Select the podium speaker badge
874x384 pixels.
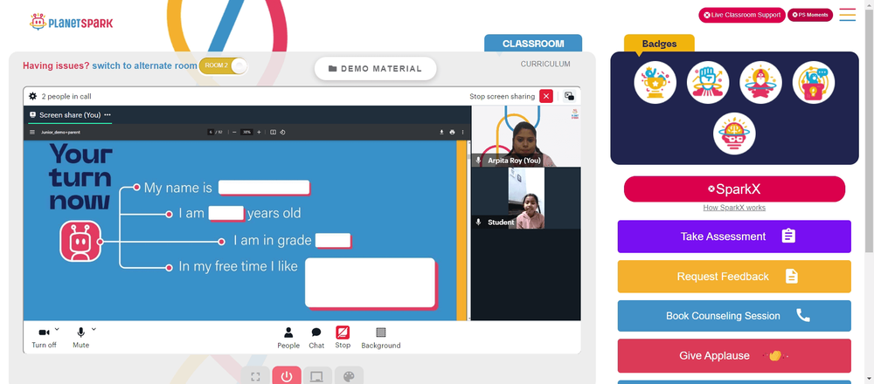(814, 82)
